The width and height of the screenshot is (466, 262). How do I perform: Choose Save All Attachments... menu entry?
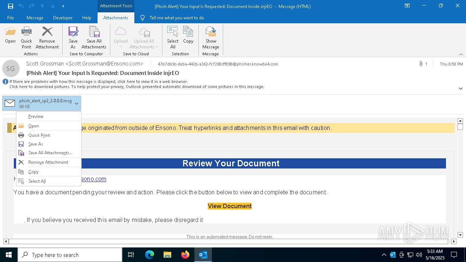pyautogui.click(x=49, y=153)
